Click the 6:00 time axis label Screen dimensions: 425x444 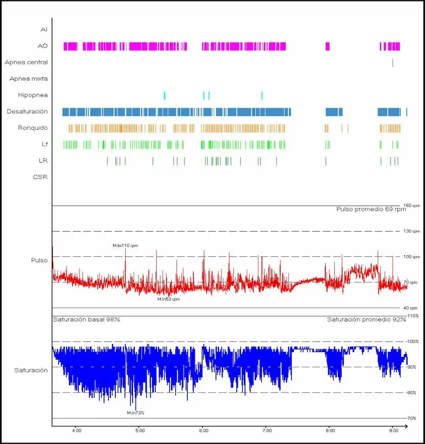(203, 431)
